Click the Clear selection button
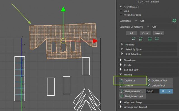The width and height of the screenshot is (179, 111). tap(145, 33)
